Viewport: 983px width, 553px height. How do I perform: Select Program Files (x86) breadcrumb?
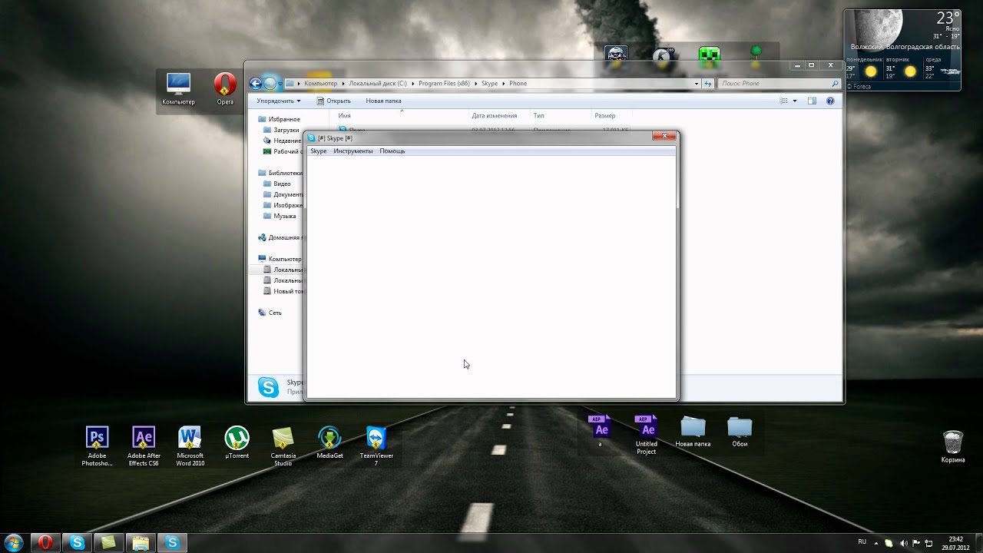(x=444, y=83)
